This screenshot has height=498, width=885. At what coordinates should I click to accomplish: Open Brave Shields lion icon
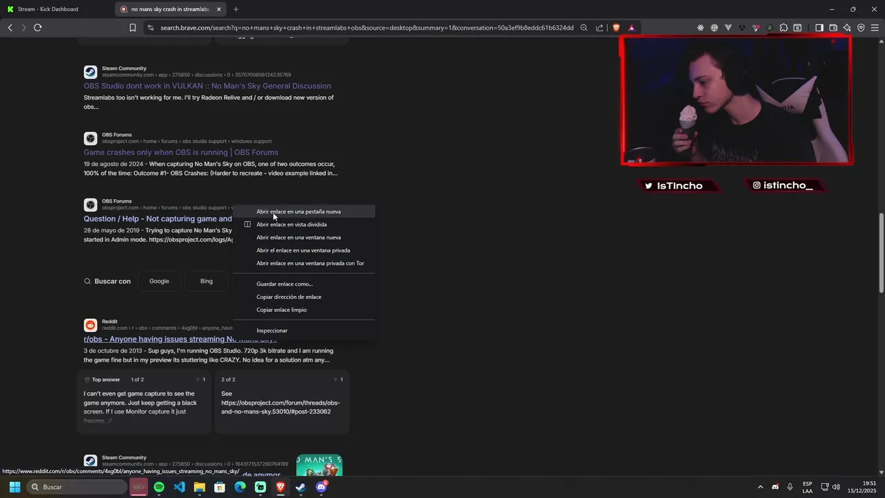tap(616, 28)
